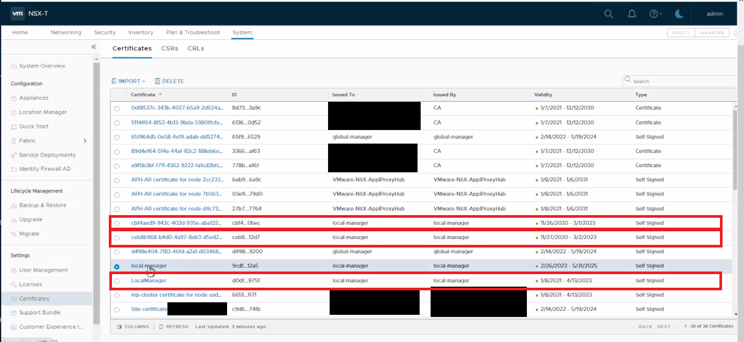Screen dimensions: 744x342
Task: Go to the Home tab
Action: [x=20, y=32]
